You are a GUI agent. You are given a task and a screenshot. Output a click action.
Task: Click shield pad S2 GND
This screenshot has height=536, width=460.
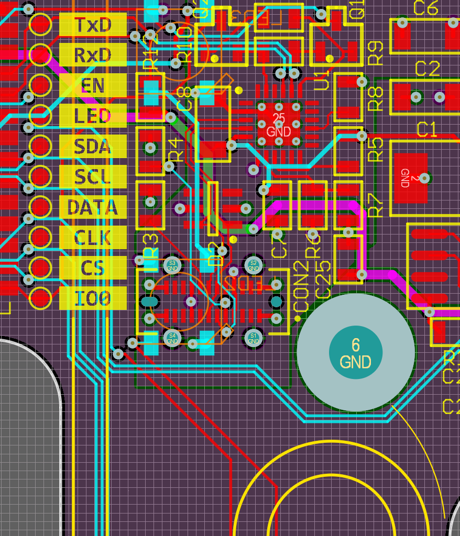tap(254, 265)
